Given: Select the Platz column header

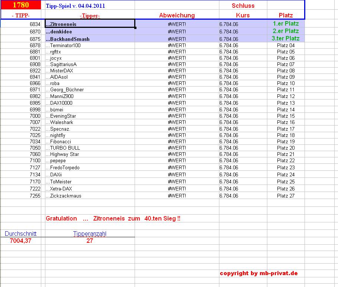Looking at the screenshot, I should click(286, 15).
